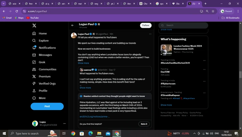Expand the More menu in sidebar

pos(39,98)
